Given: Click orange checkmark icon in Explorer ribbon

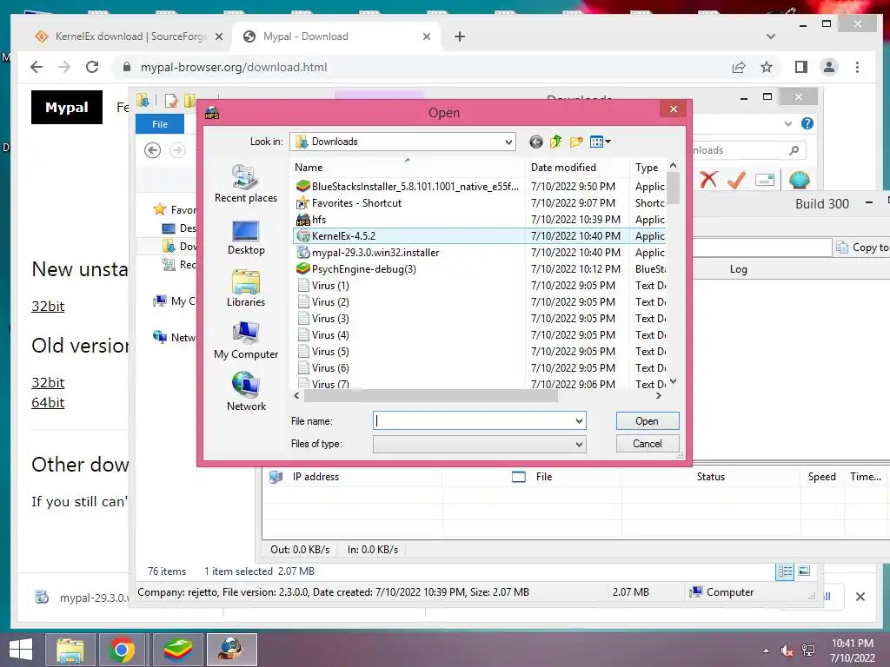Looking at the screenshot, I should pos(736,180).
